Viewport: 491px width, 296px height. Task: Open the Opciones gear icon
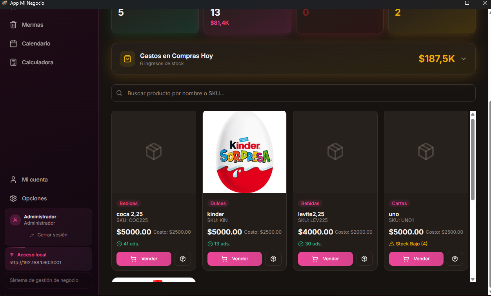pyautogui.click(x=13, y=198)
